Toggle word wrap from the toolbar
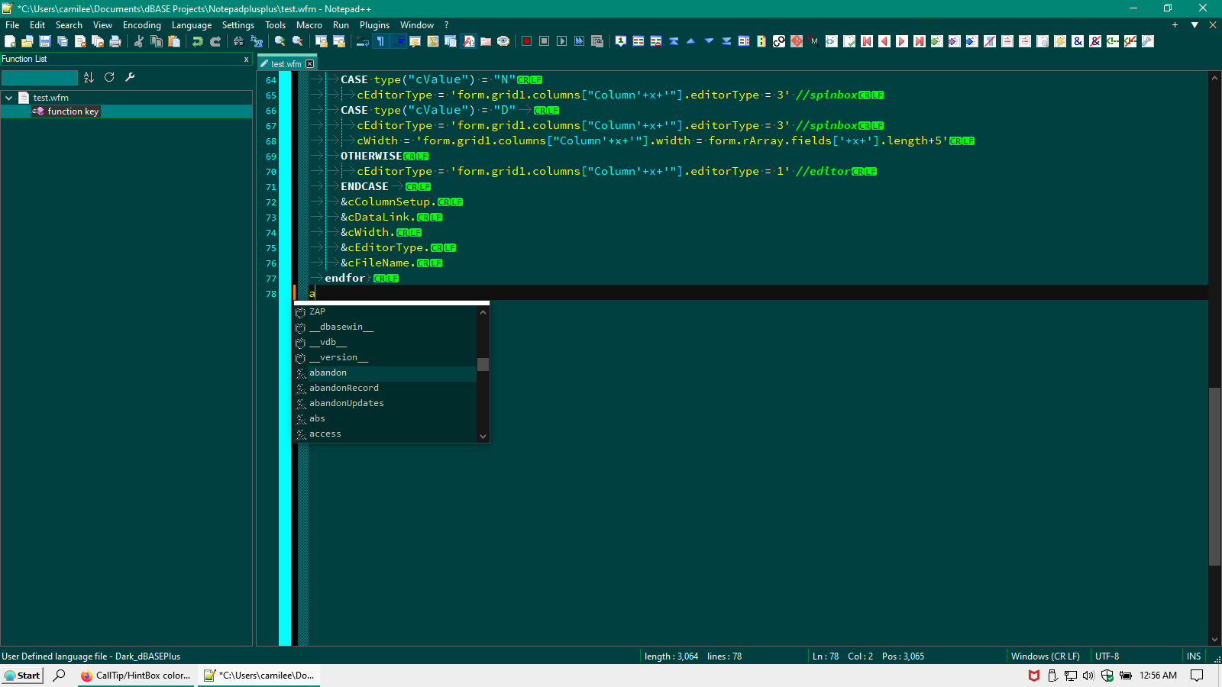1222x687 pixels. [360, 42]
